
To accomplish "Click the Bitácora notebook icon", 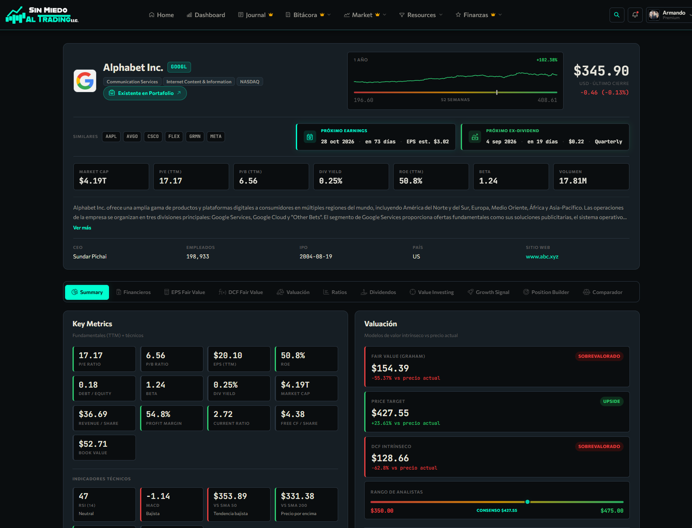I will [x=288, y=15].
